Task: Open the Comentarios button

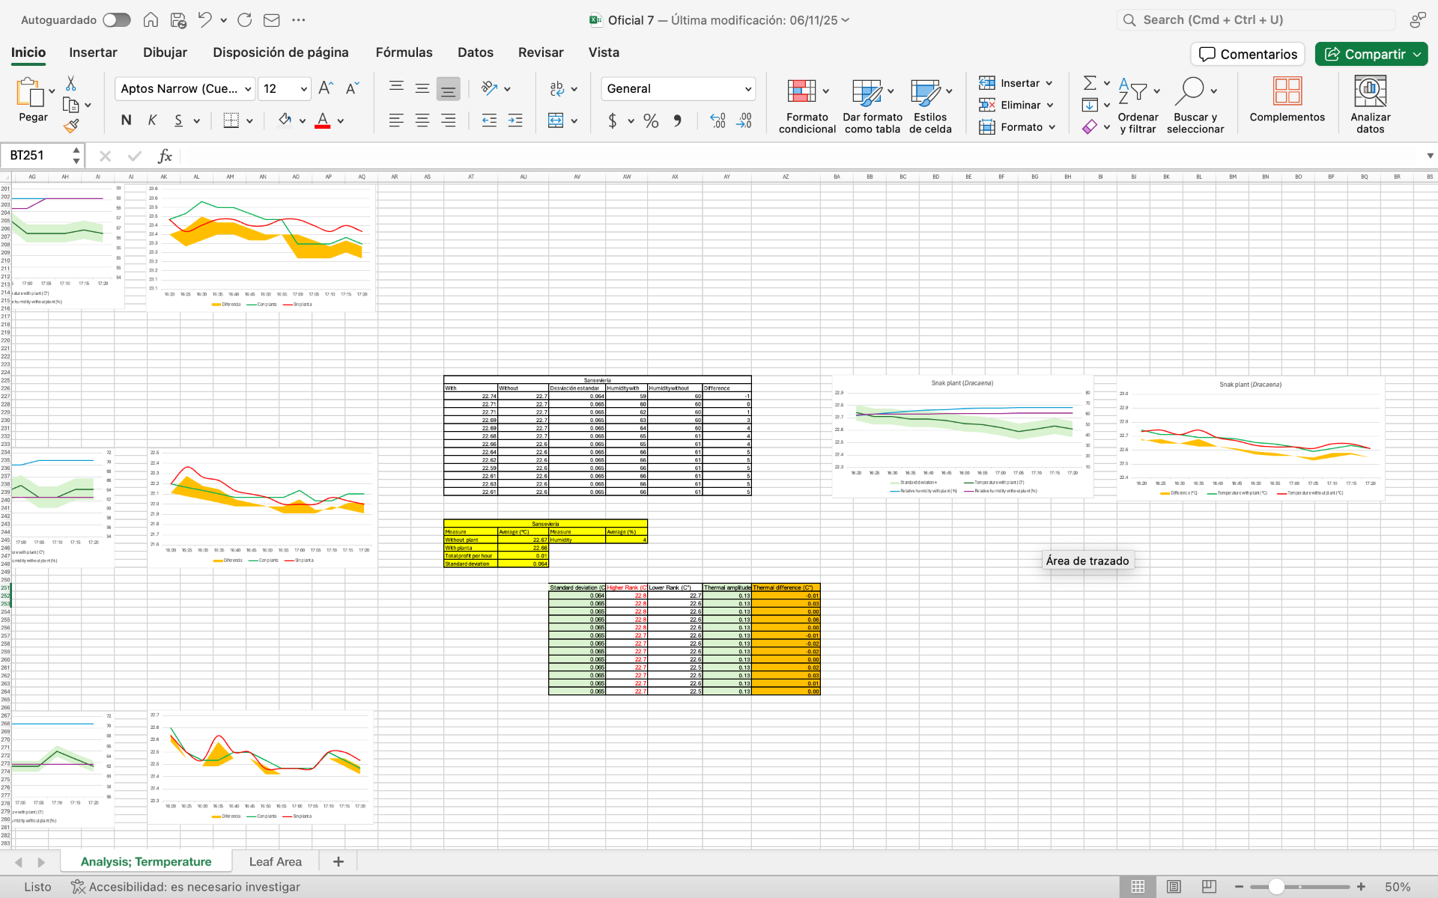Action: [1248, 54]
